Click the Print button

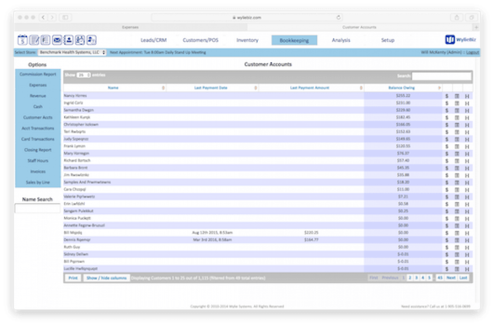tap(73, 278)
